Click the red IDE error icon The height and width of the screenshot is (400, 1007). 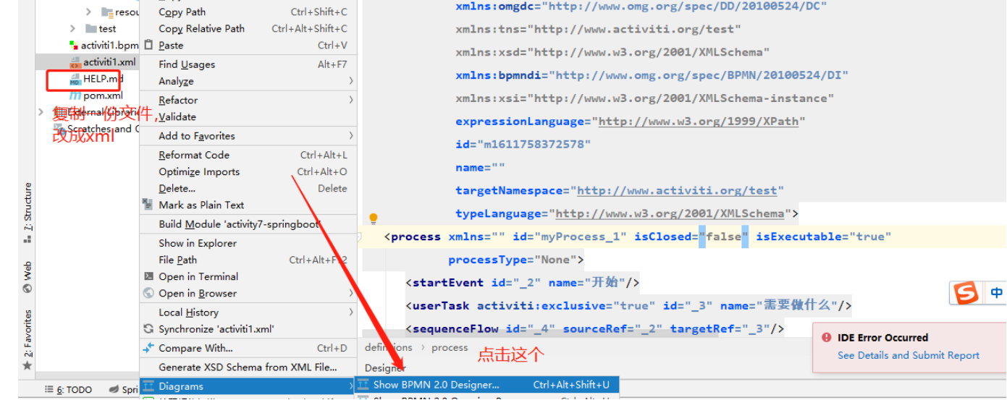click(826, 338)
